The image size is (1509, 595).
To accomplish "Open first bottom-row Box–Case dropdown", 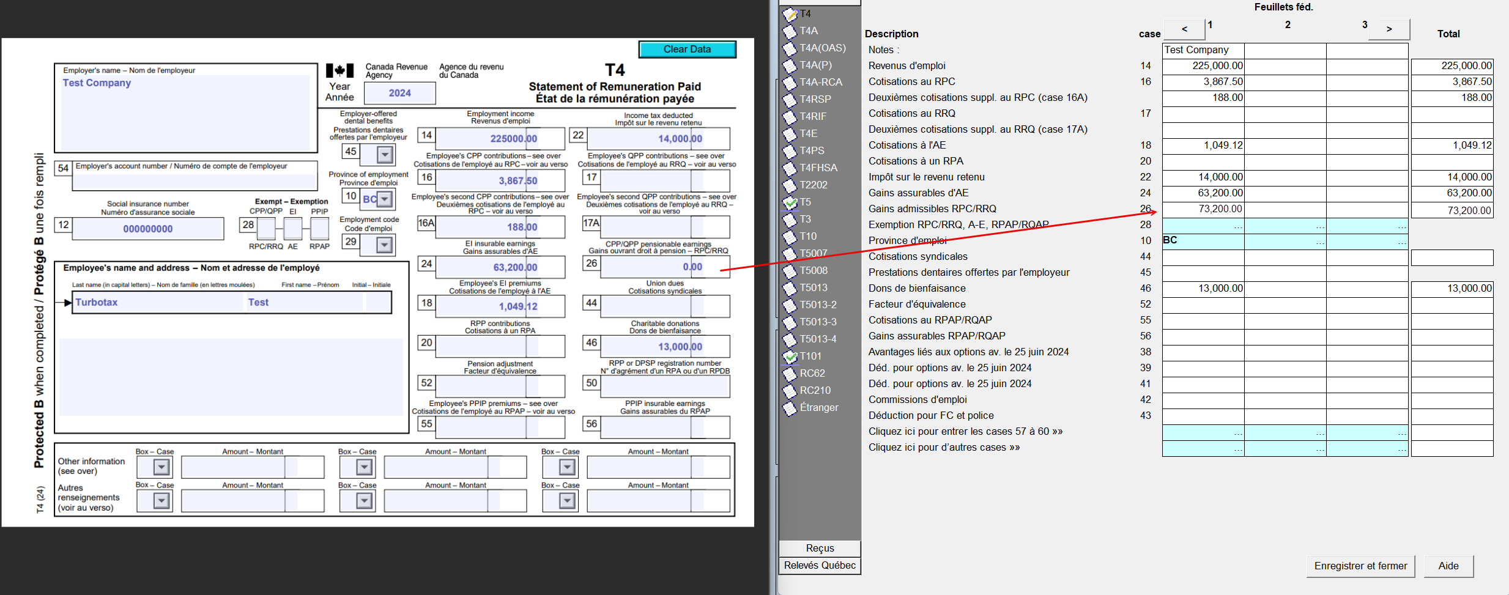I will pos(161,501).
